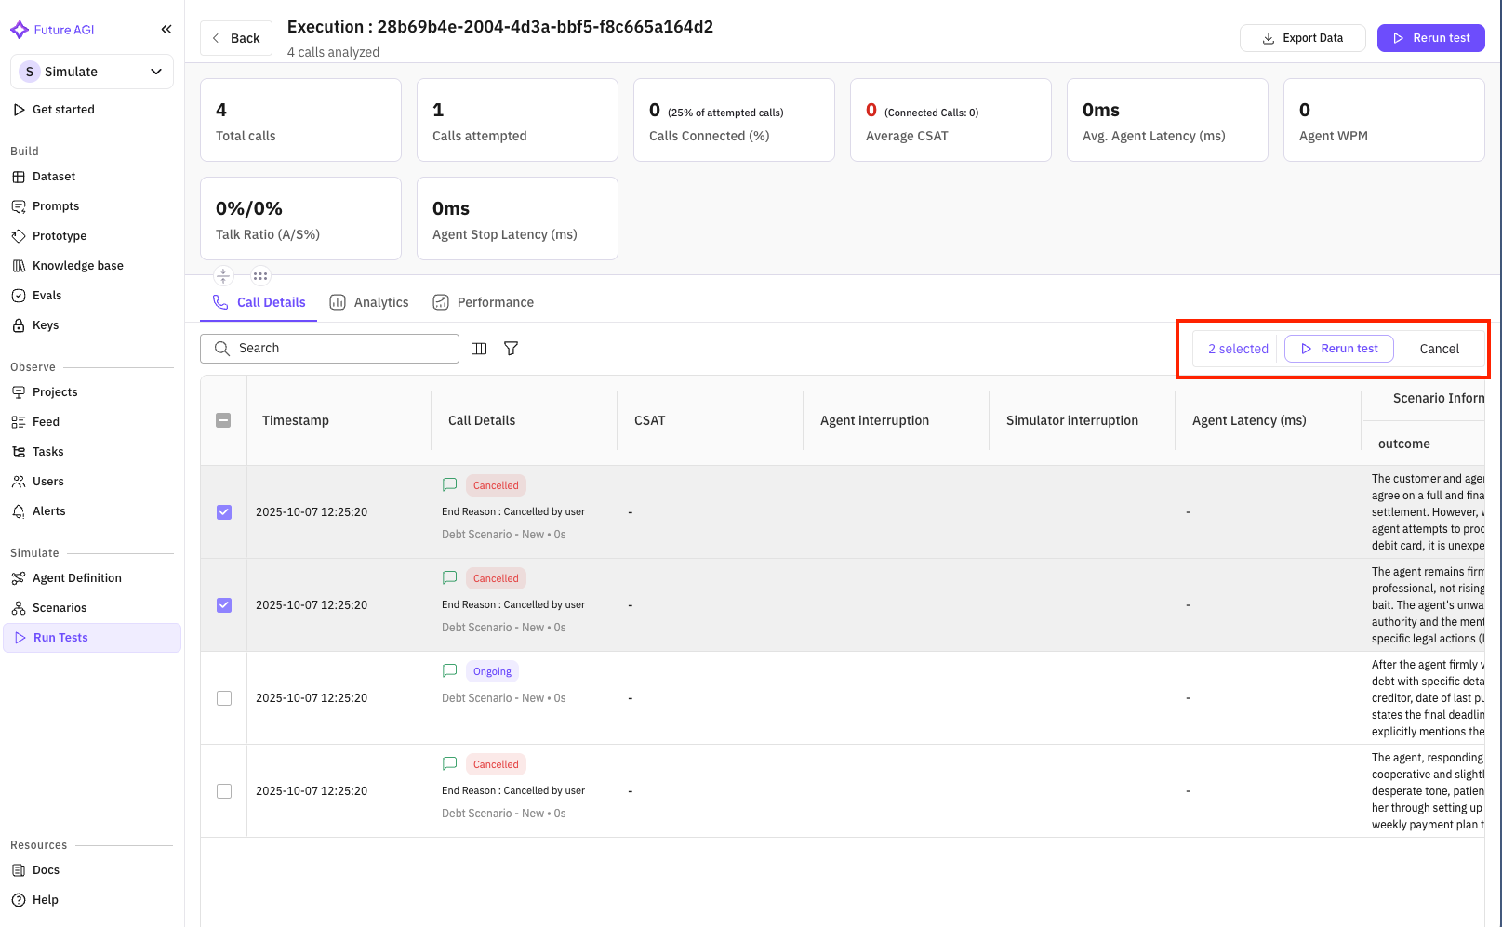Click Export Data button
The image size is (1502, 927).
point(1302,38)
